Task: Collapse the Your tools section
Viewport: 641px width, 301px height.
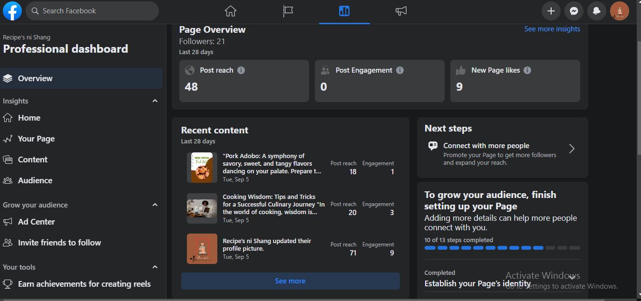Action: coord(155,267)
